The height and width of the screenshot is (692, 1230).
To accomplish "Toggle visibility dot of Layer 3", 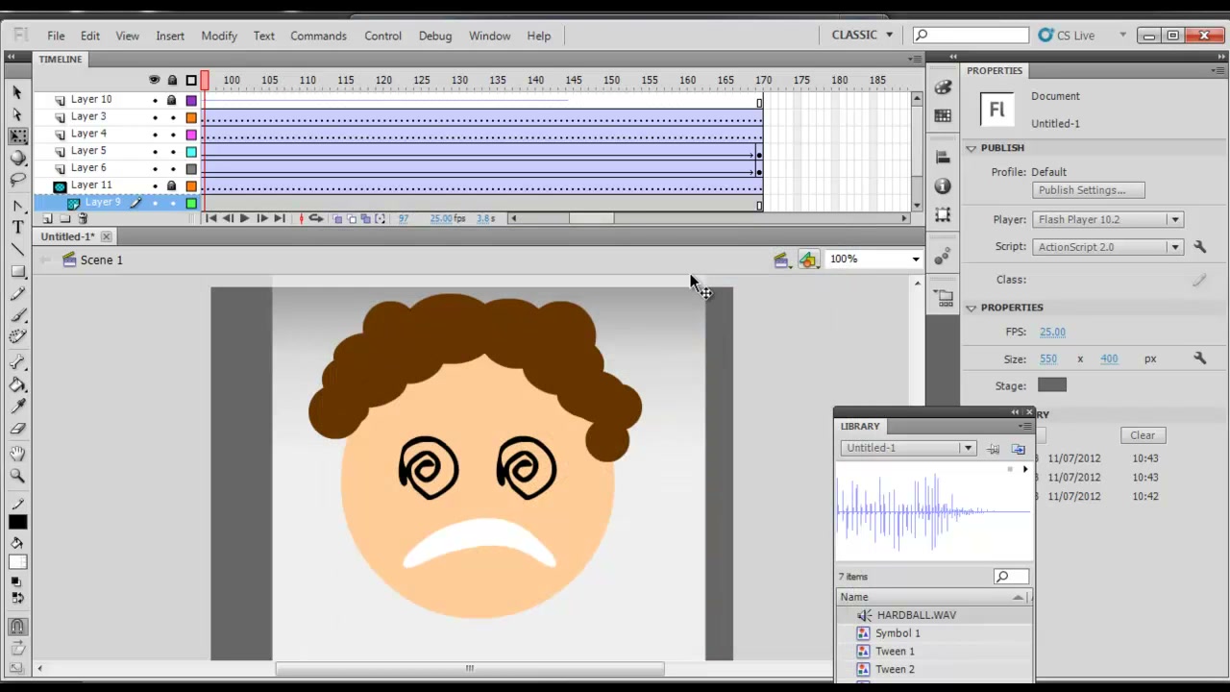I will [x=155, y=117].
